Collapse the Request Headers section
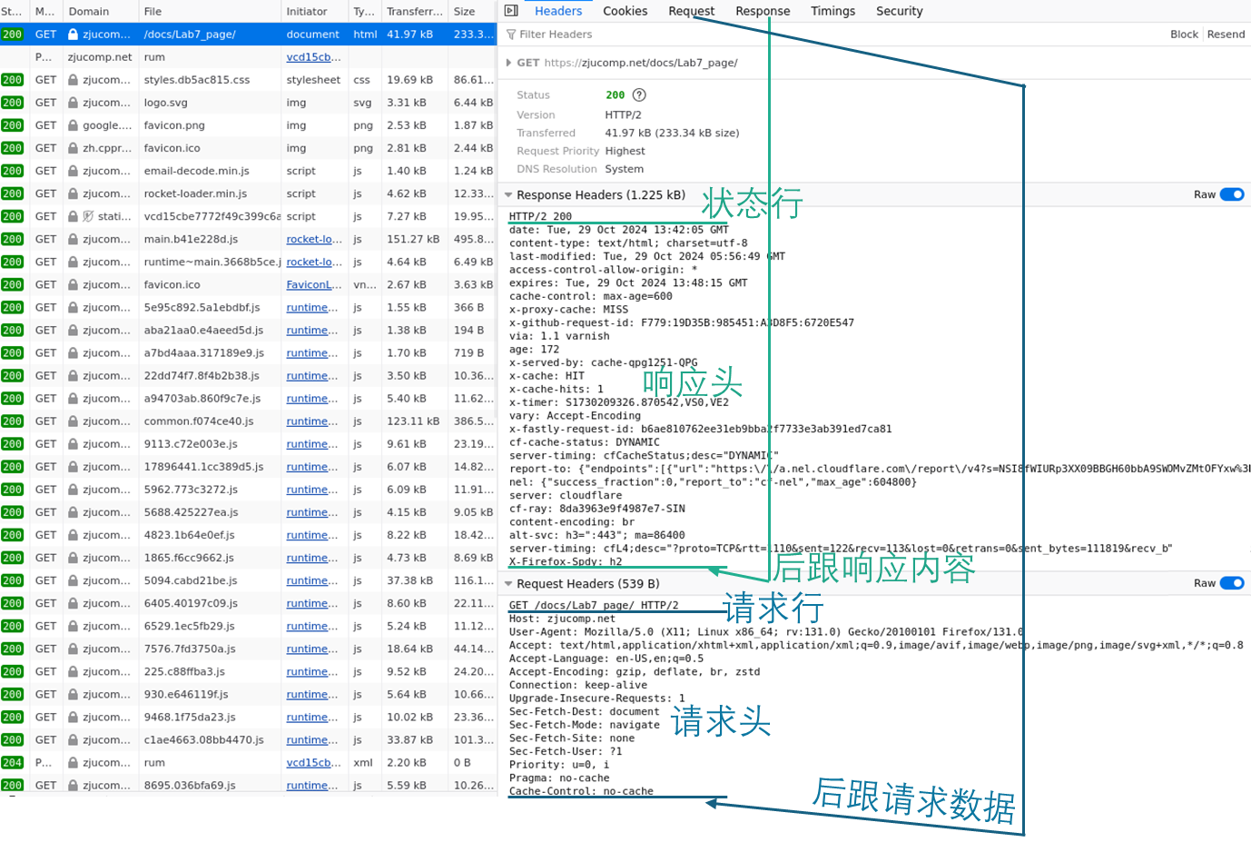This screenshot has width=1251, height=852. tap(509, 584)
